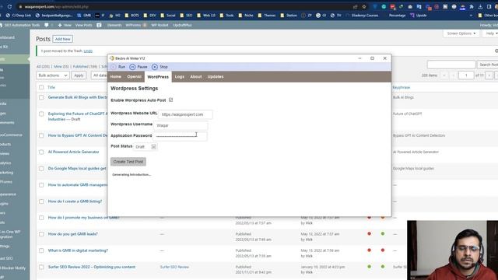Screen dimensions: 498x280
Task: Click View Posts in the admin bar
Action: point(83,25)
